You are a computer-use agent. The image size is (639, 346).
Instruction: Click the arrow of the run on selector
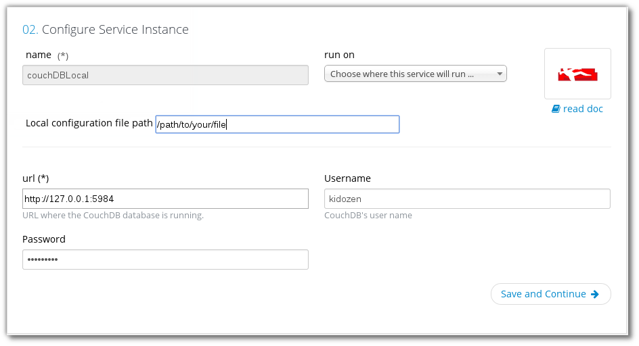pyautogui.click(x=500, y=74)
